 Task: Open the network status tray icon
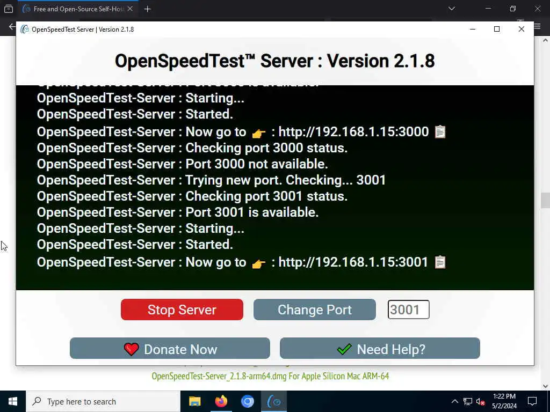coord(468,401)
